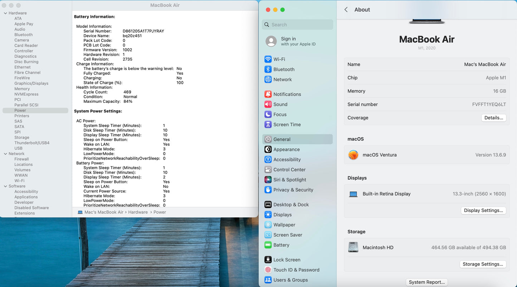
Task: Click the Focus moon icon
Action: [x=268, y=115]
